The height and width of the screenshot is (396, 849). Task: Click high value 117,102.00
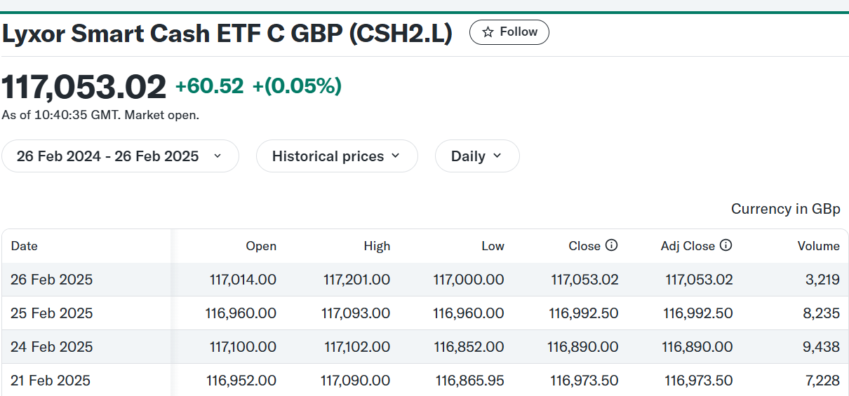click(356, 347)
